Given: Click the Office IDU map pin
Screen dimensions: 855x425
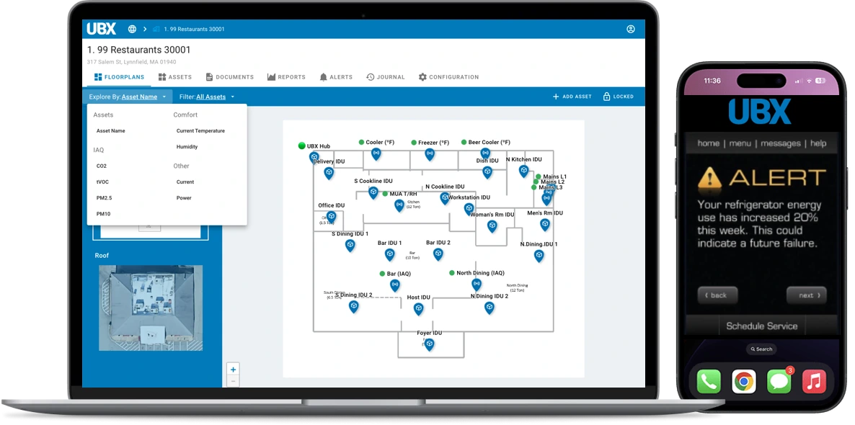Looking at the screenshot, I should point(331,217).
